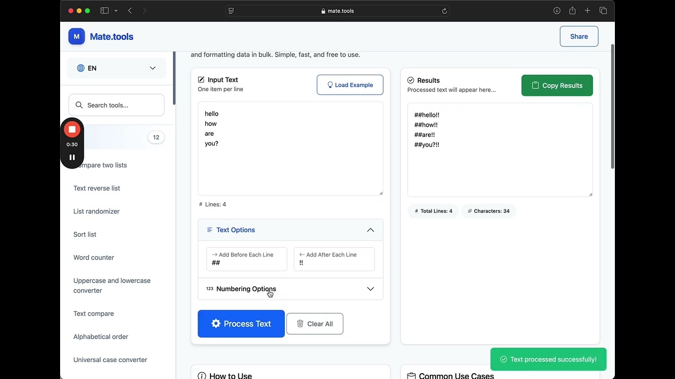Click the Input Text resize handle
Screen dimensions: 675x379
pos(381,193)
